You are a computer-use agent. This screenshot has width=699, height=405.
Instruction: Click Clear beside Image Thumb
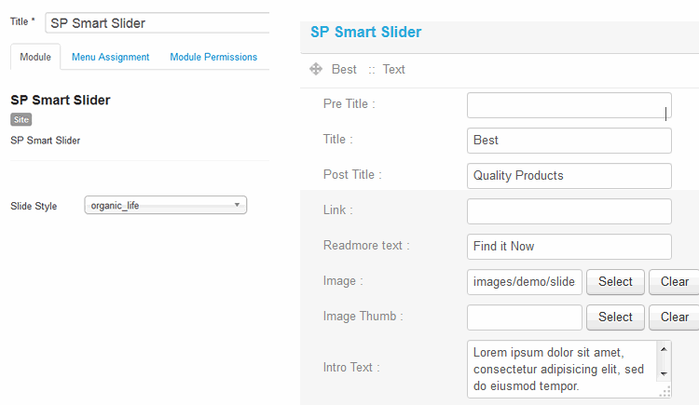pyautogui.click(x=675, y=317)
